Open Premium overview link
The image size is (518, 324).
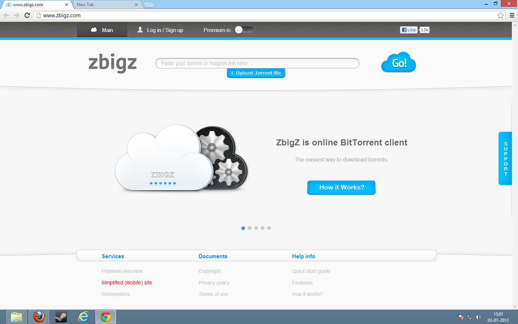pyautogui.click(x=122, y=271)
